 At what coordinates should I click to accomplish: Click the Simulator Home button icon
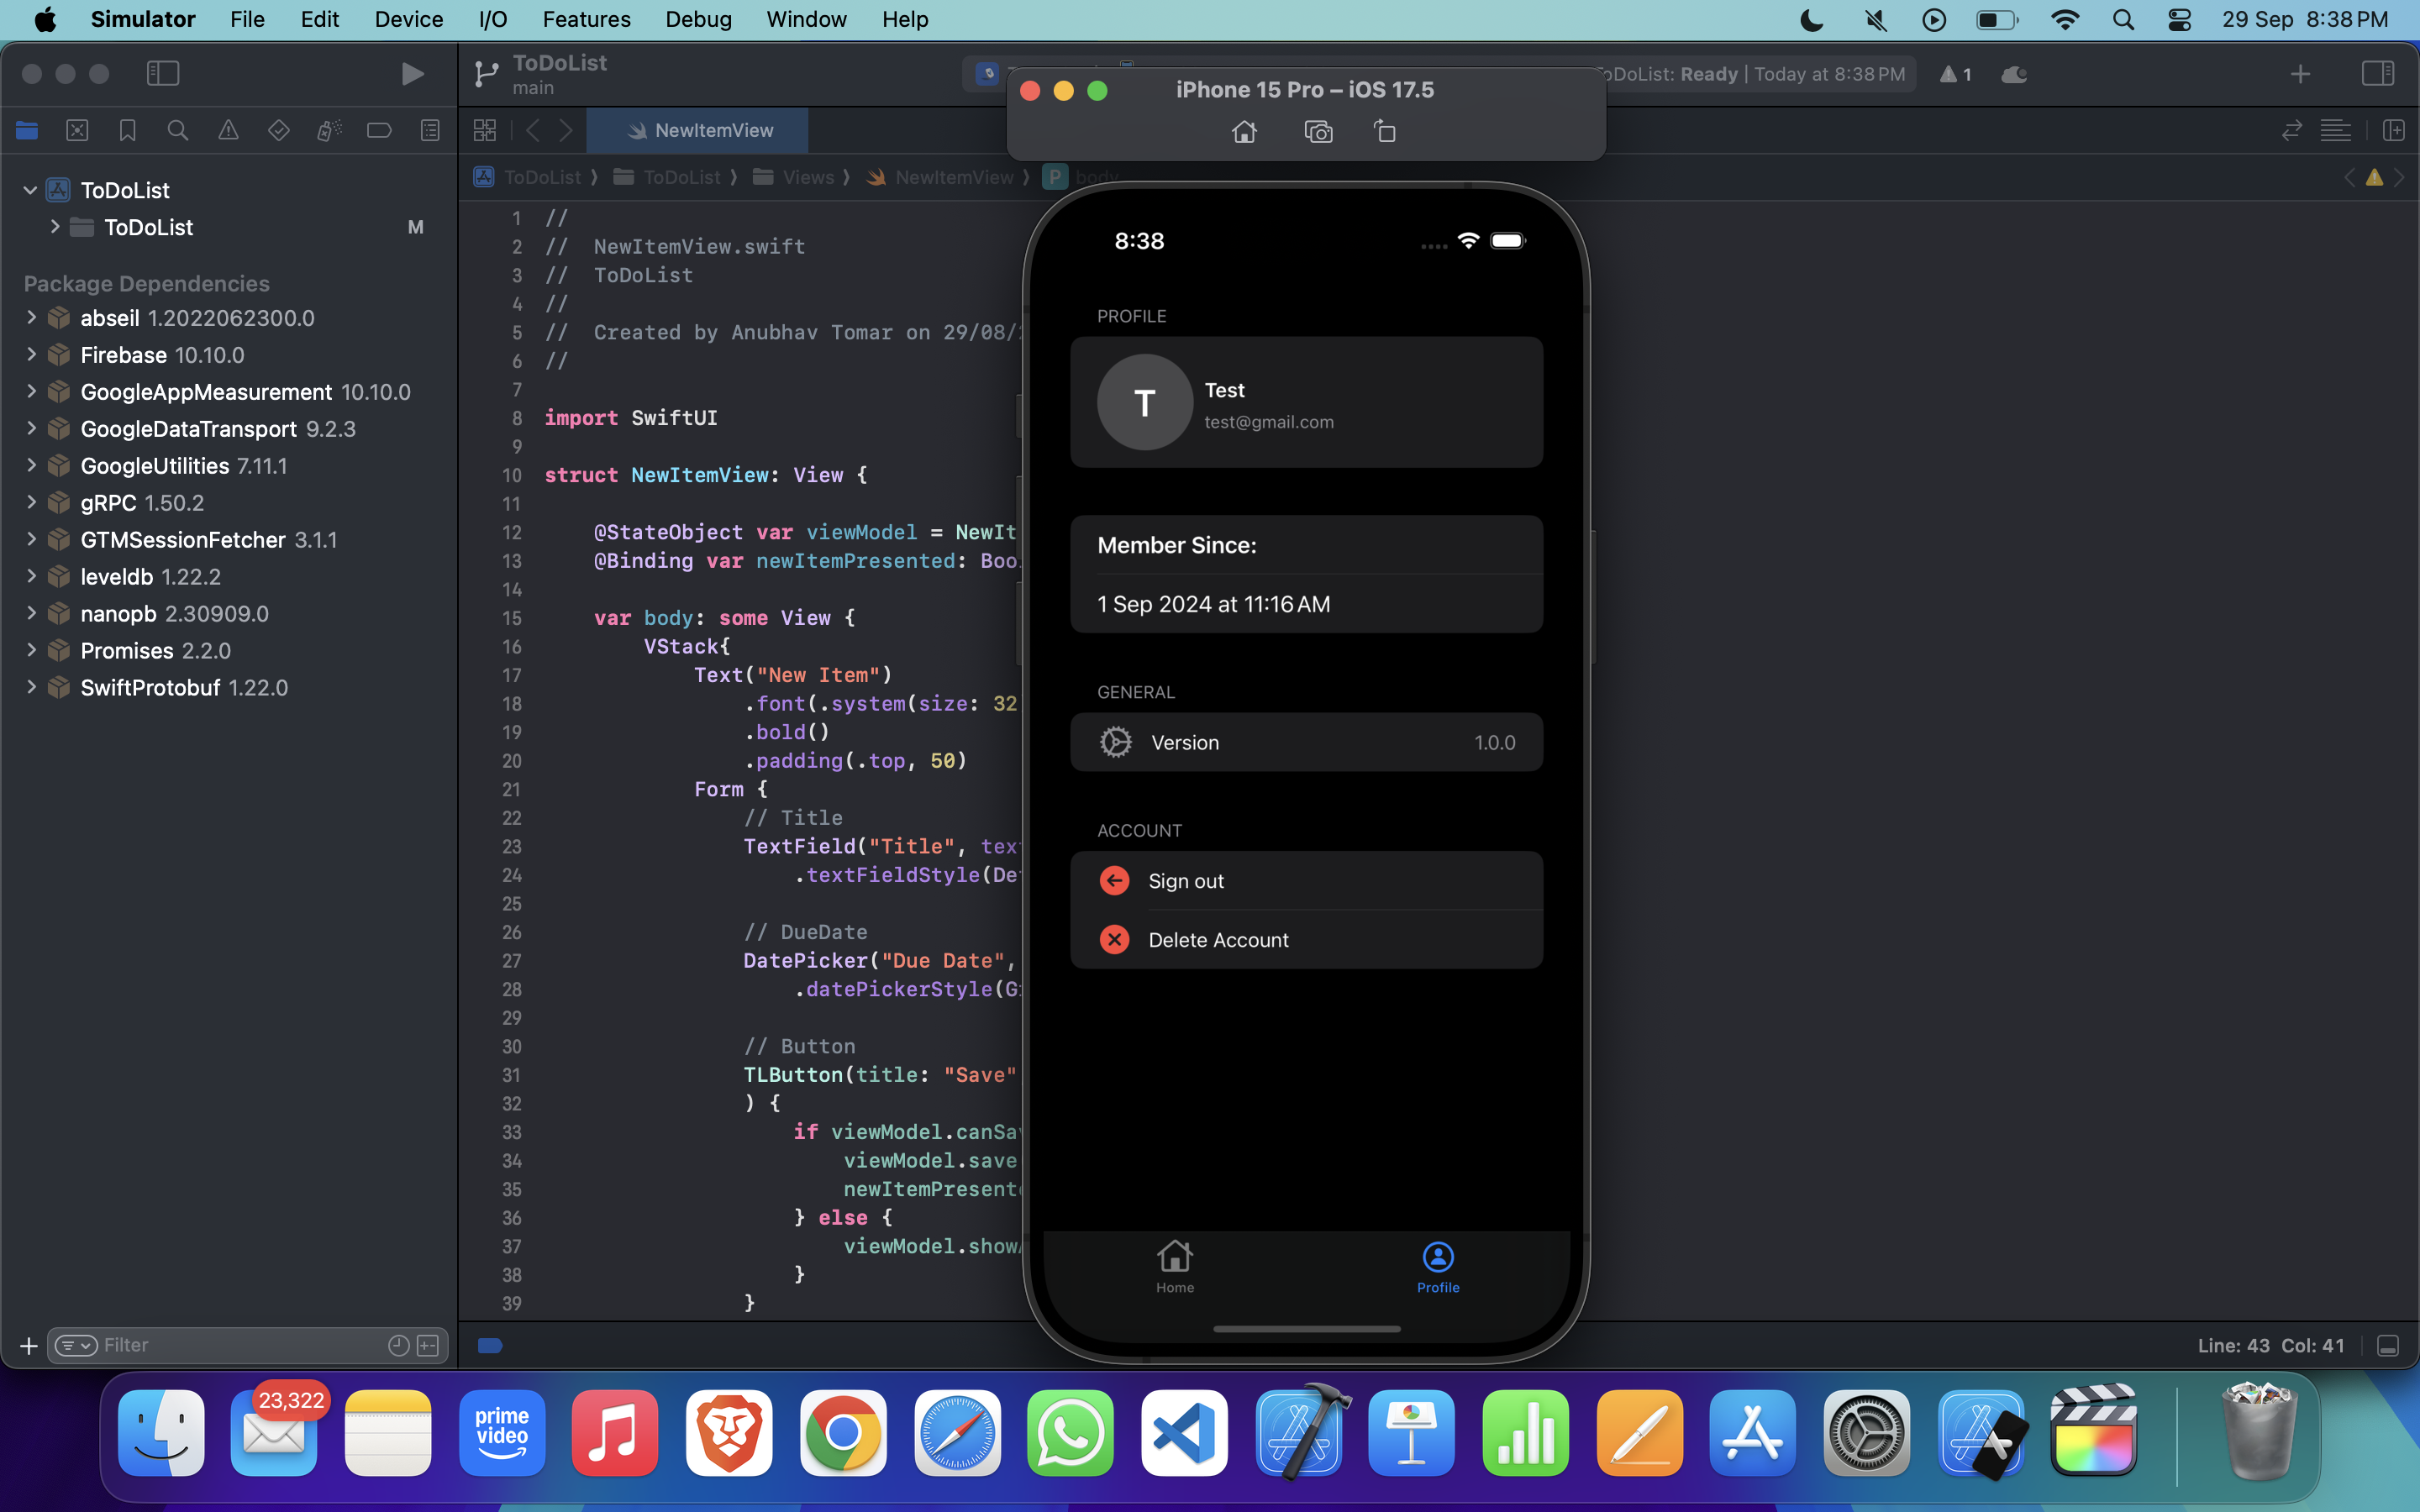click(1244, 132)
